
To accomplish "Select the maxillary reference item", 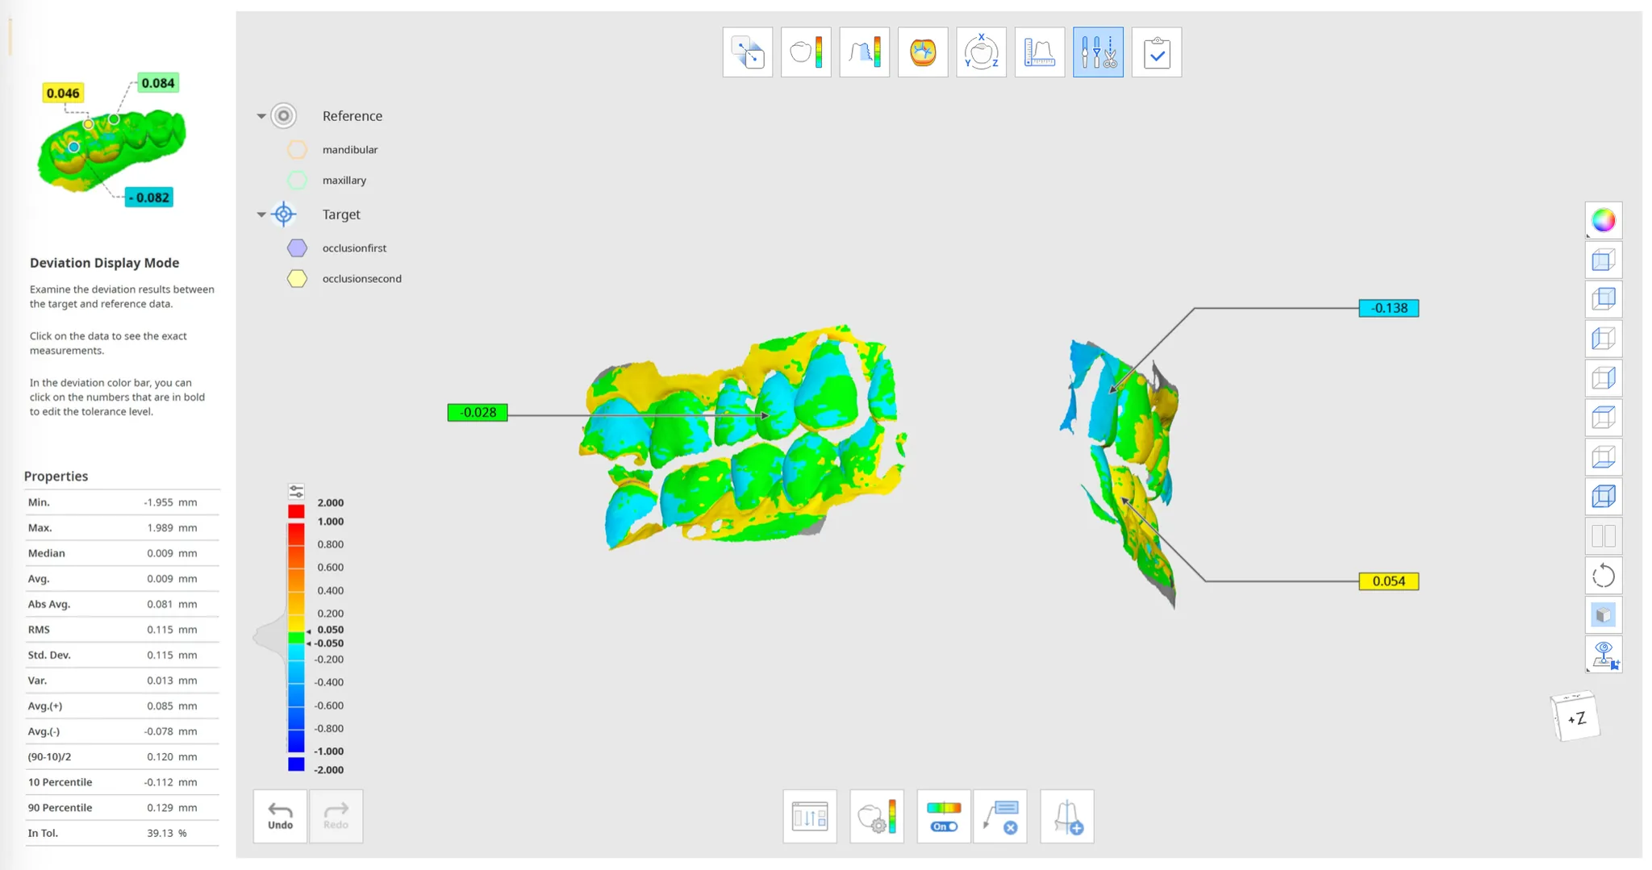I will tap(344, 180).
